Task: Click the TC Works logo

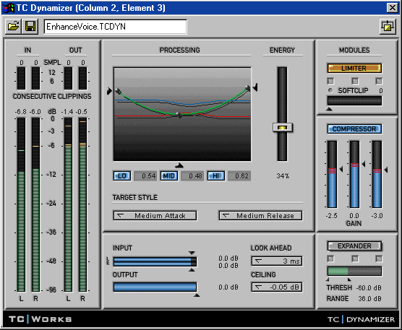Action: point(40,319)
